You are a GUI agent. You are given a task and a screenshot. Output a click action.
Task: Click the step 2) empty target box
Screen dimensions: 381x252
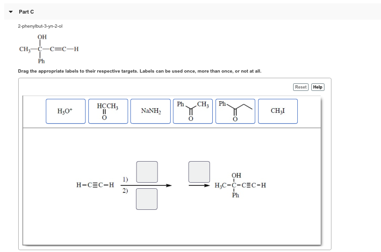[x=147, y=199]
